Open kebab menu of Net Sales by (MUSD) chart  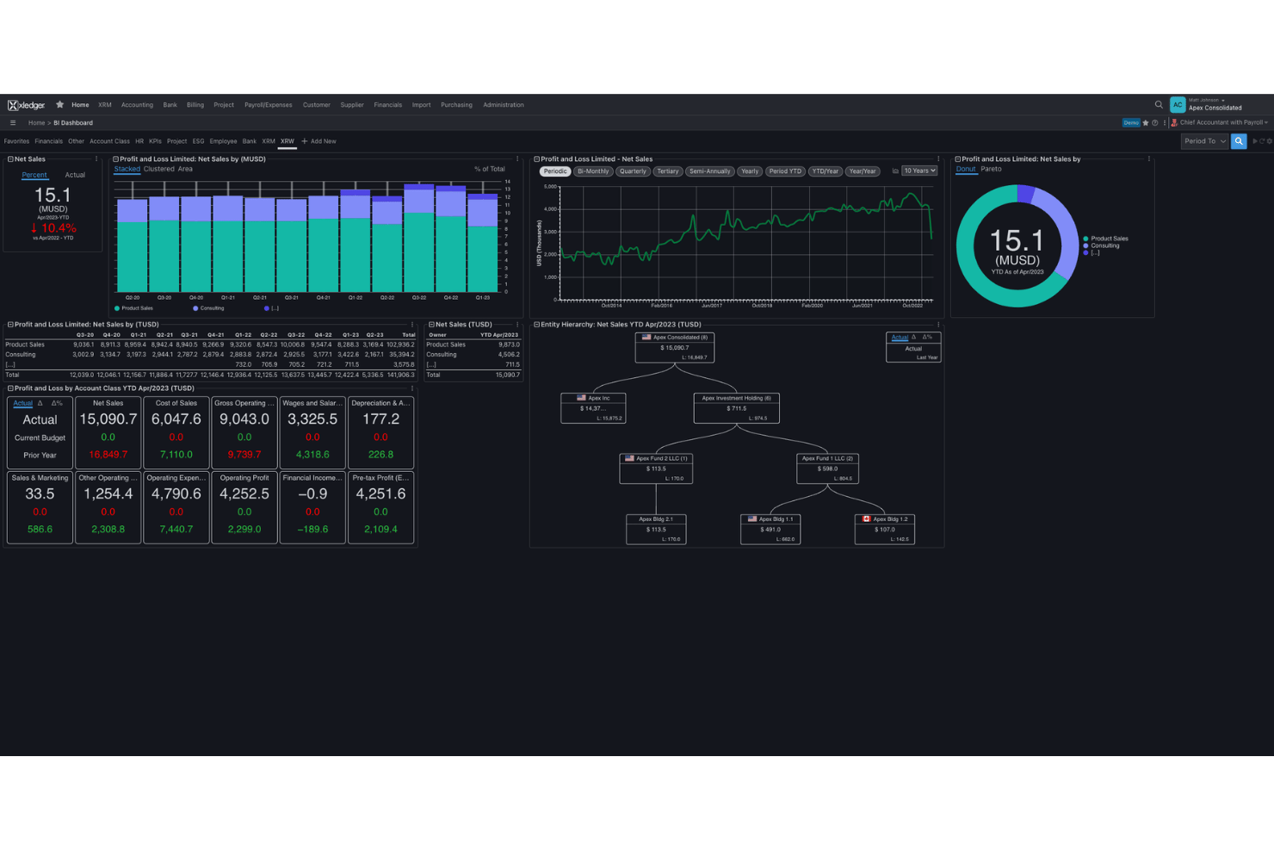tap(517, 159)
